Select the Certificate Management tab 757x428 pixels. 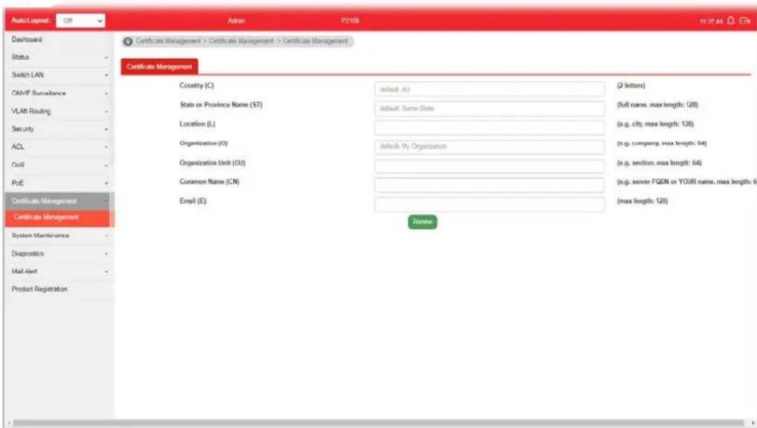click(159, 67)
